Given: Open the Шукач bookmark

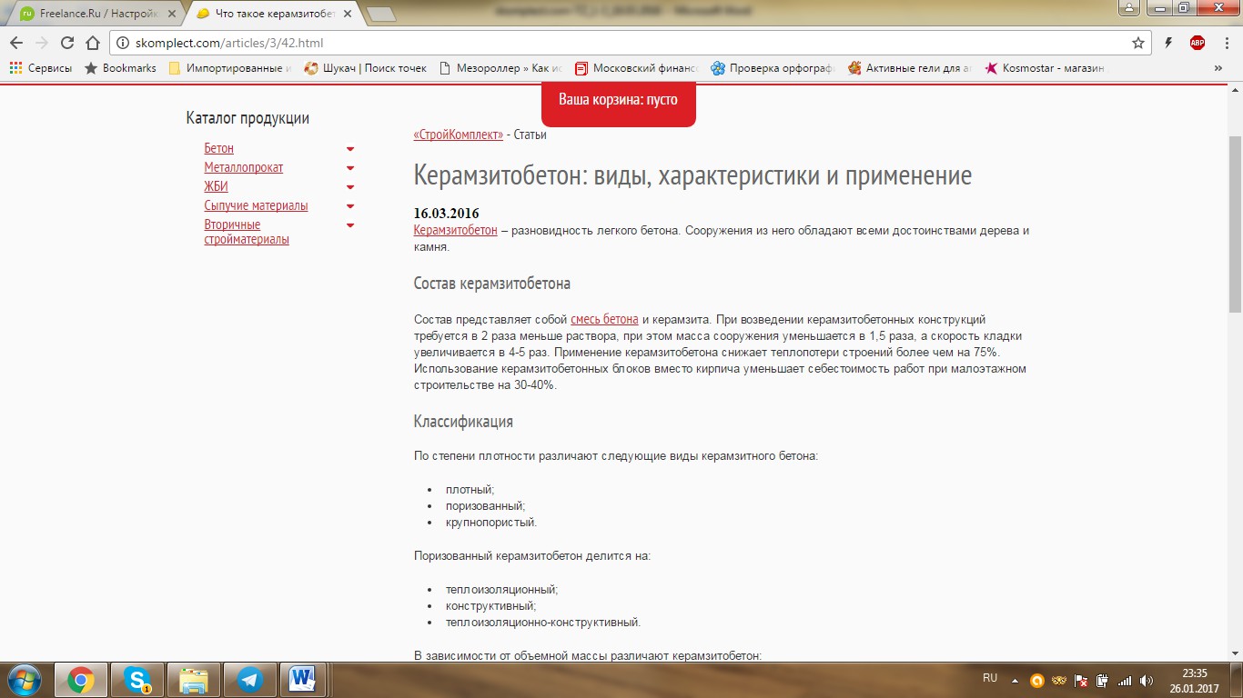Looking at the screenshot, I should [366, 68].
